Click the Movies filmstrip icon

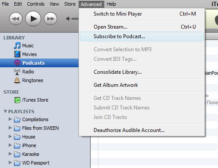click(17, 54)
